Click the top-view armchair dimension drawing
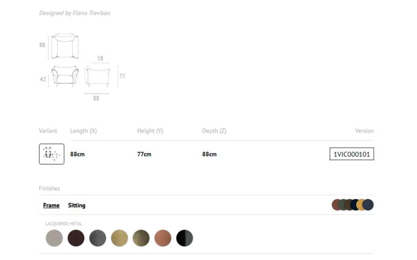Viewport: 417px width, 260px height. click(65, 46)
